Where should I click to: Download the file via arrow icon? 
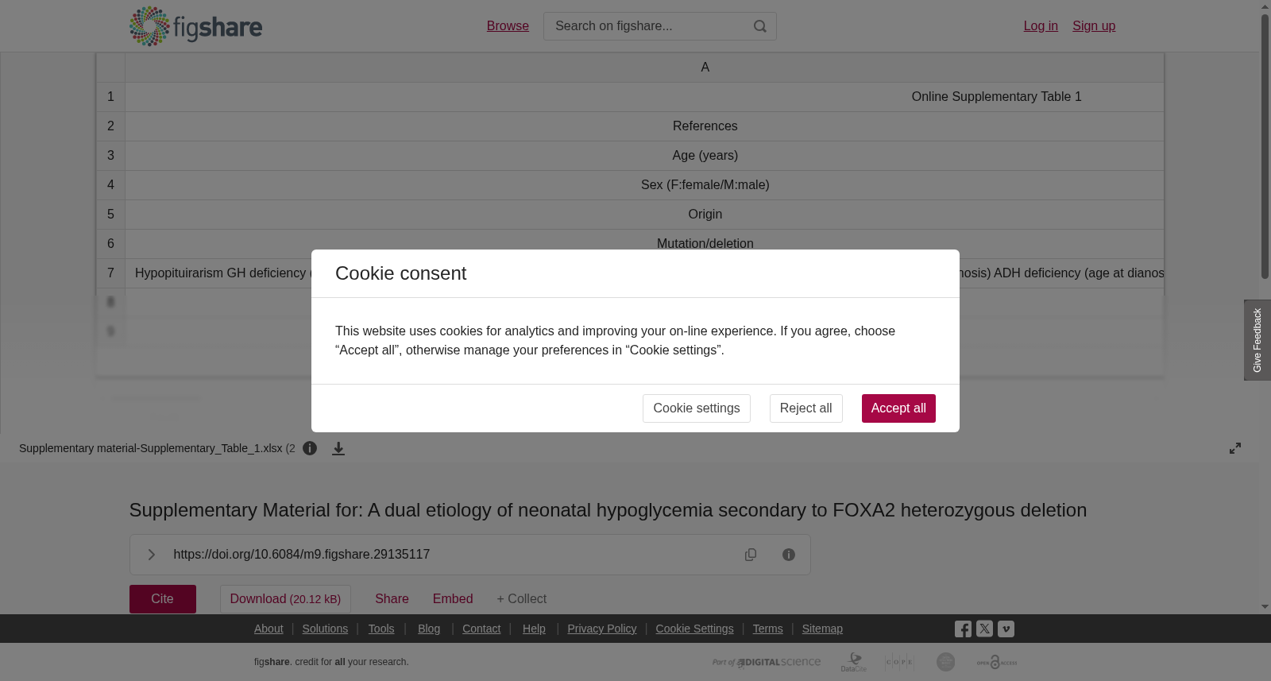coord(338,448)
